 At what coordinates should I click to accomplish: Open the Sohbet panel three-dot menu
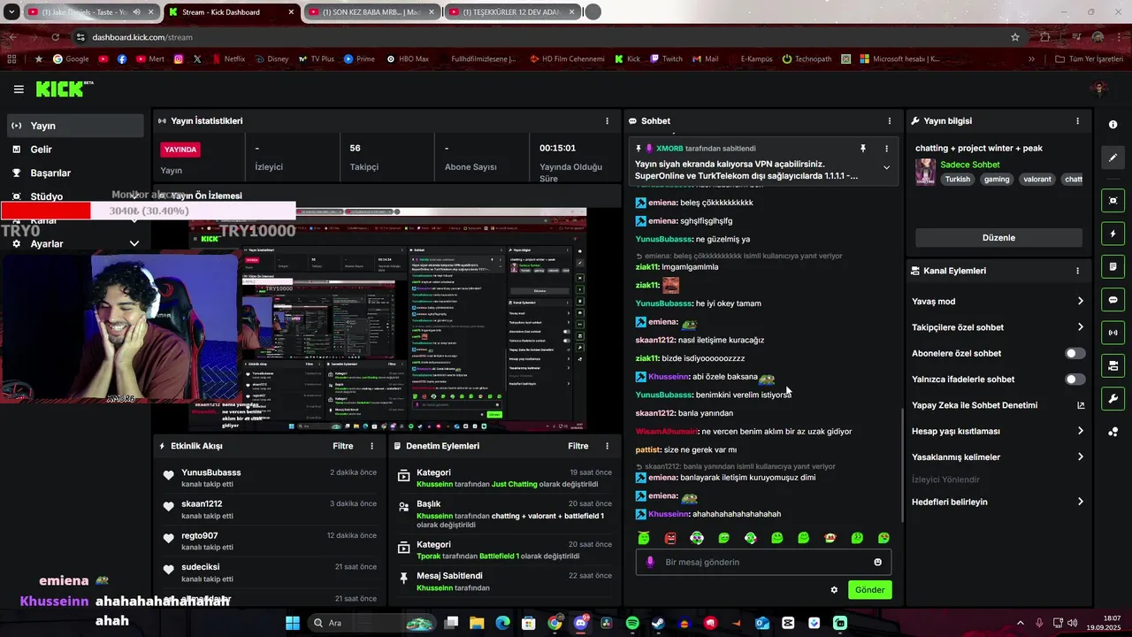[x=890, y=121]
